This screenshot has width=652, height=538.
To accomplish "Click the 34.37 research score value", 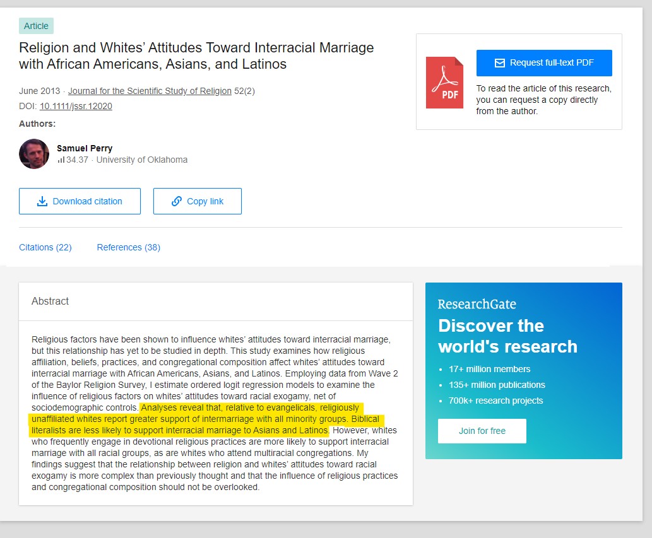I will point(78,160).
